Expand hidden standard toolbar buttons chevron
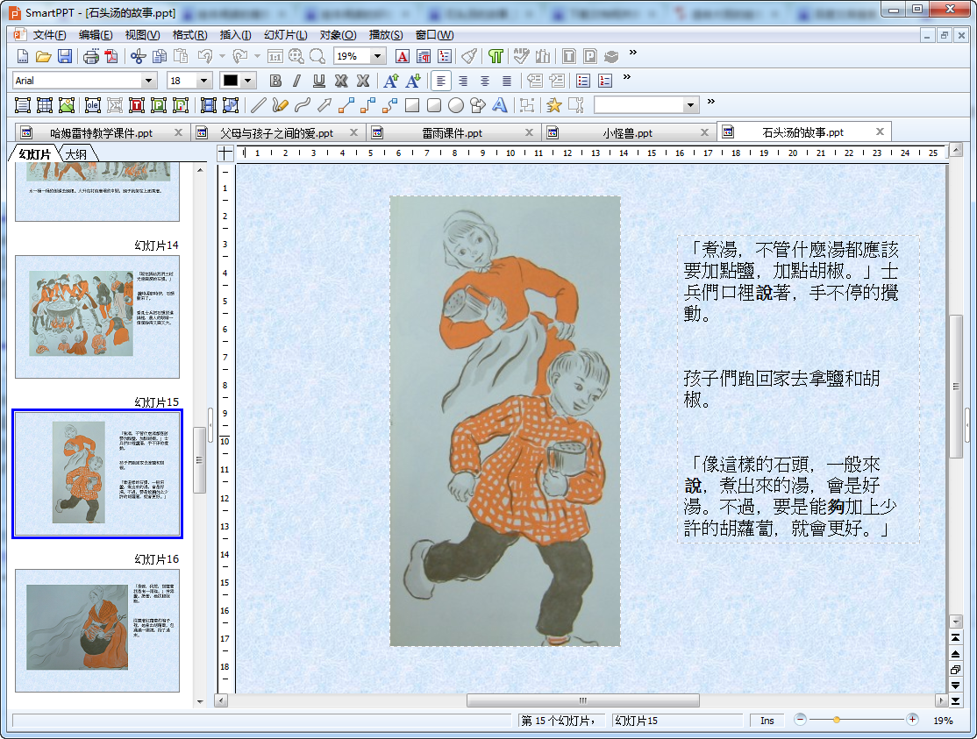Image resolution: width=977 pixels, height=739 pixels. click(633, 53)
